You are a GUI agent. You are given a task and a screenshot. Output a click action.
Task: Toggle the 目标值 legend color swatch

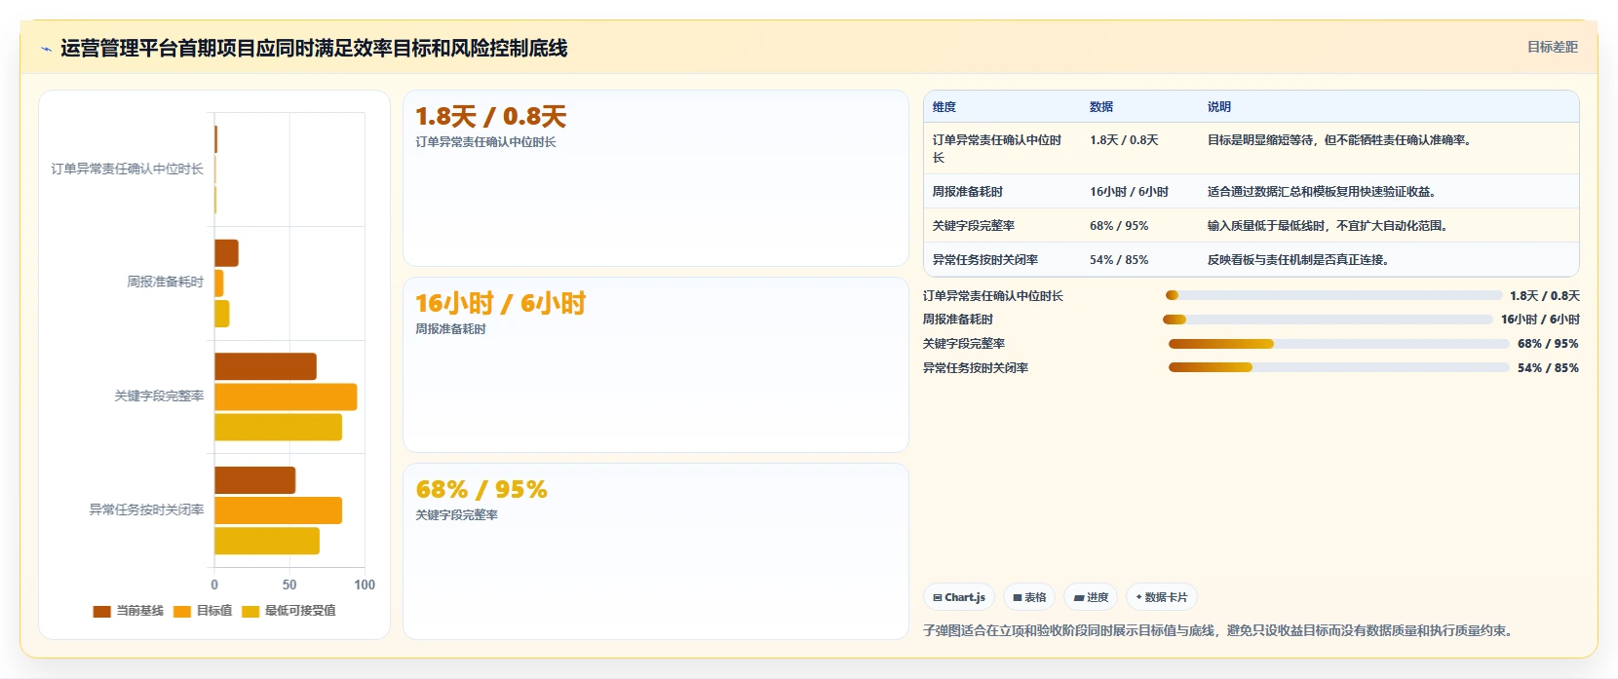(182, 611)
